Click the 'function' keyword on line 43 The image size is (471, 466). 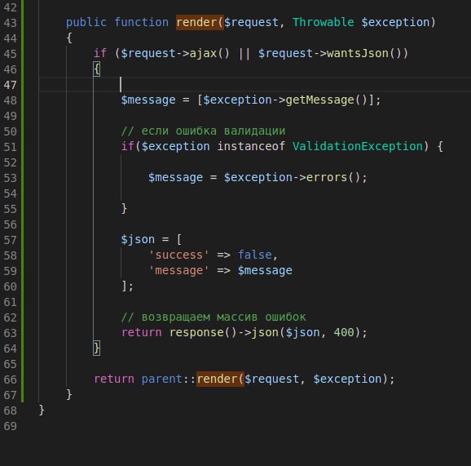141,22
